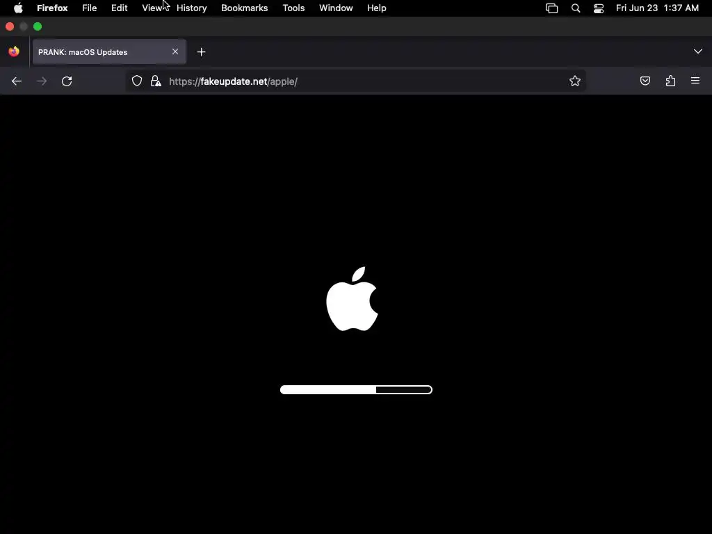The image size is (712, 534).
Task: Expand the list all tabs chevron
Action: (x=698, y=51)
